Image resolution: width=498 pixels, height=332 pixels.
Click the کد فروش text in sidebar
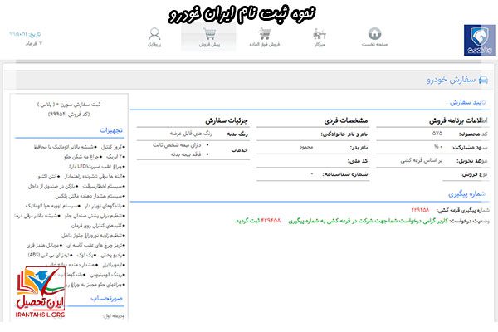pos(69,114)
